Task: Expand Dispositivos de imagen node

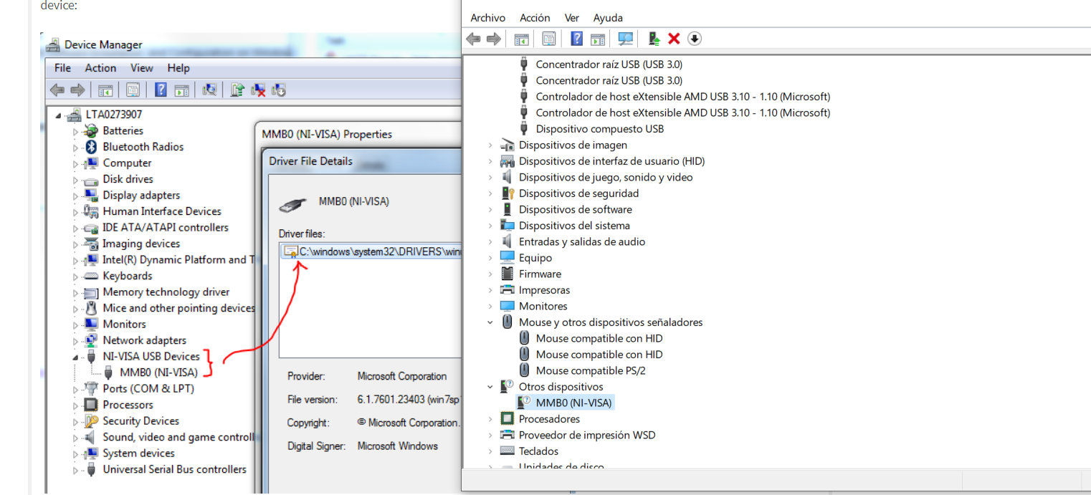Action: click(x=490, y=145)
